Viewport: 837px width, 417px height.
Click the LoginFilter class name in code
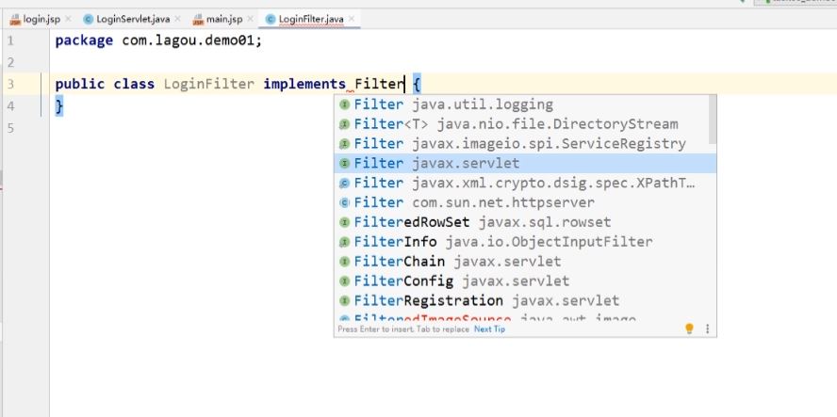(208, 84)
